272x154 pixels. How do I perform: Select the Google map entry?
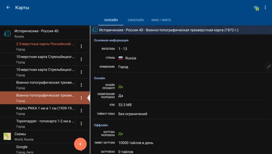point(38,149)
